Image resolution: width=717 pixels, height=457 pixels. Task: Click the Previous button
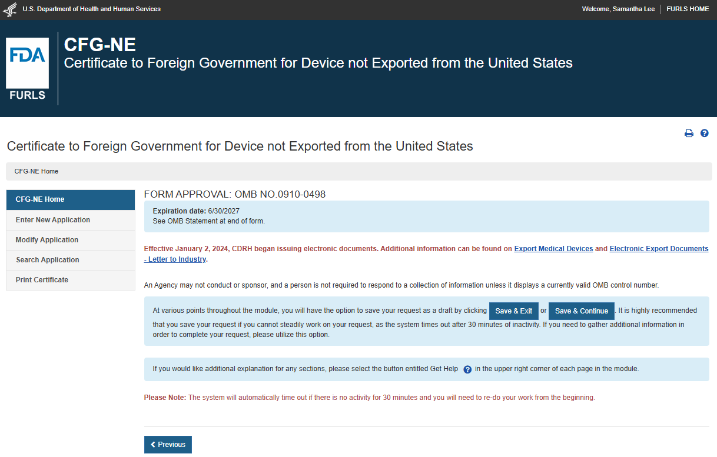coord(168,445)
